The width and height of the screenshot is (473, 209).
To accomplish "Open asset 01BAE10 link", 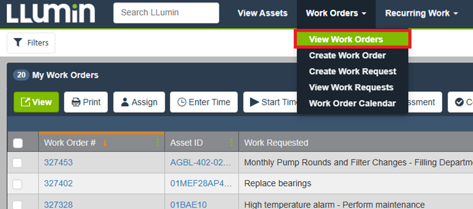I will coord(188,205).
